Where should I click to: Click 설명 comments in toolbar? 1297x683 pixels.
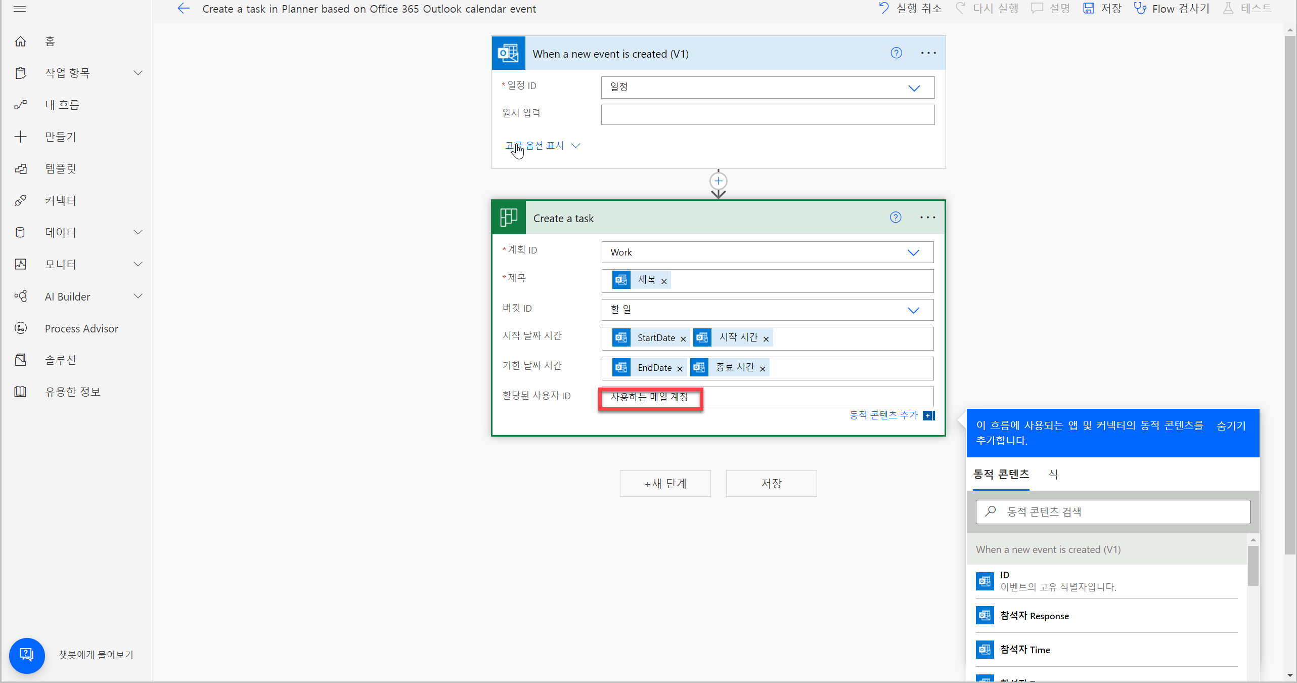click(1050, 9)
